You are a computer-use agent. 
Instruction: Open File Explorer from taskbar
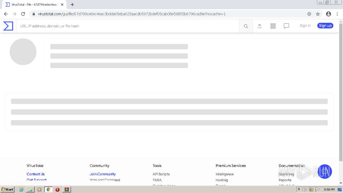(x=30, y=190)
